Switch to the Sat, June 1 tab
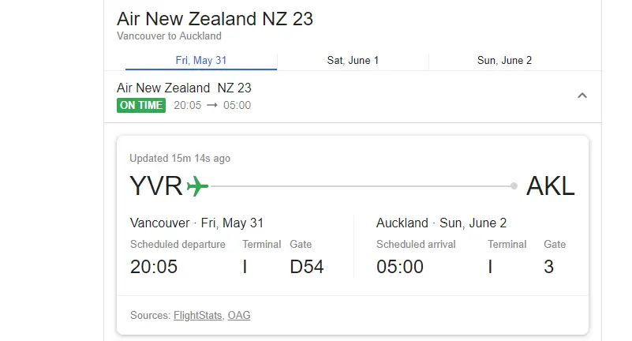The image size is (632, 341). tap(353, 61)
